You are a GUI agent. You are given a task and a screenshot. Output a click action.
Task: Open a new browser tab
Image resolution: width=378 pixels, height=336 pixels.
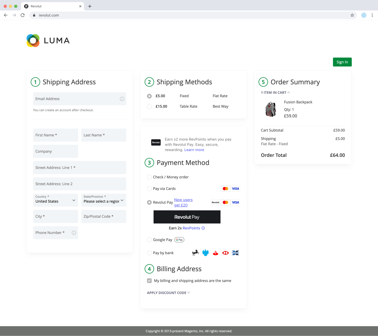coord(90,6)
